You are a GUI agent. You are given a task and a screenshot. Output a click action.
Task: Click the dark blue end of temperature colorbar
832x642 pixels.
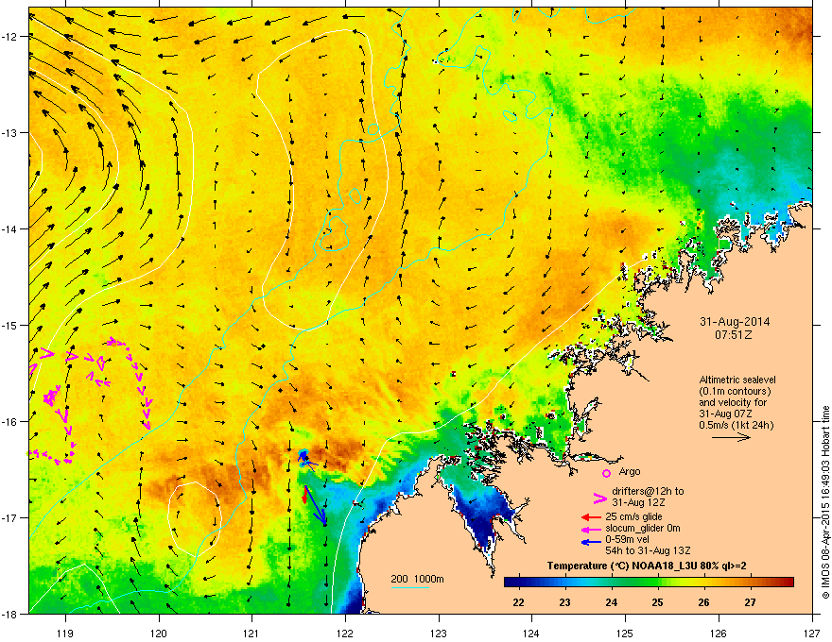512,583
